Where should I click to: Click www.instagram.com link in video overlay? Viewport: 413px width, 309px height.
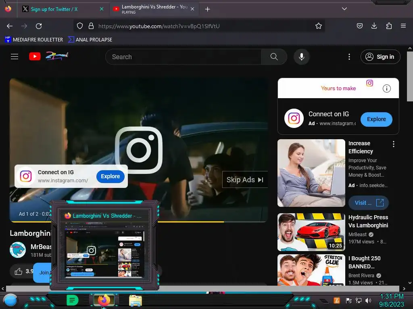(x=63, y=181)
